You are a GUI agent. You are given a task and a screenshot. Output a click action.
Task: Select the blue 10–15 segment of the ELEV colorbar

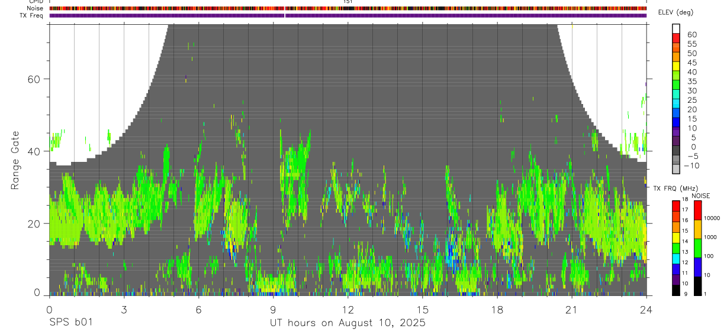[676, 123]
